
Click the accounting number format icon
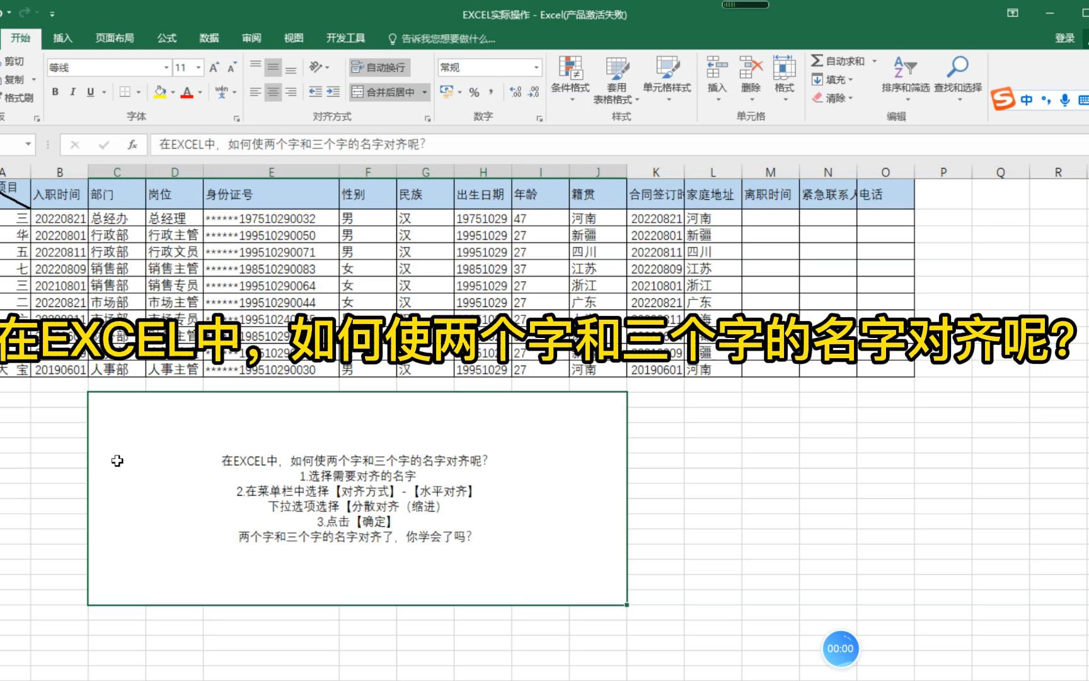click(x=447, y=92)
